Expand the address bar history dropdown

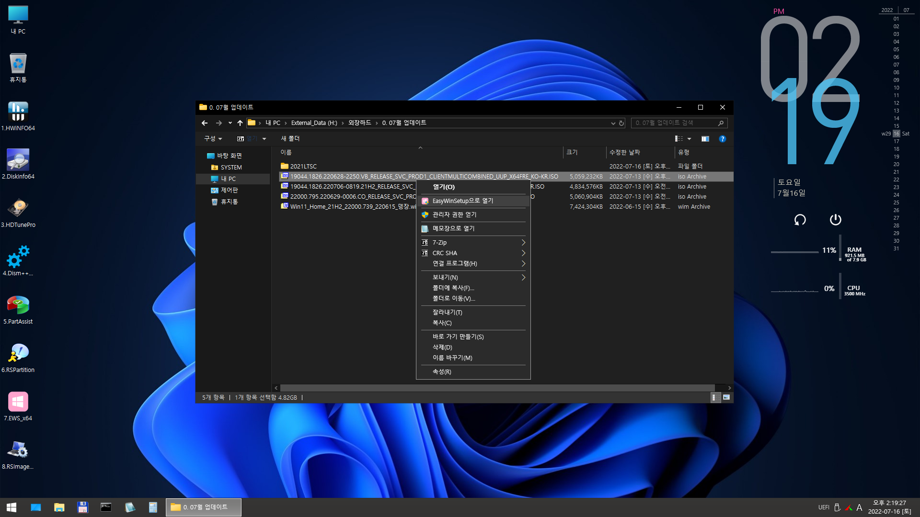613,123
